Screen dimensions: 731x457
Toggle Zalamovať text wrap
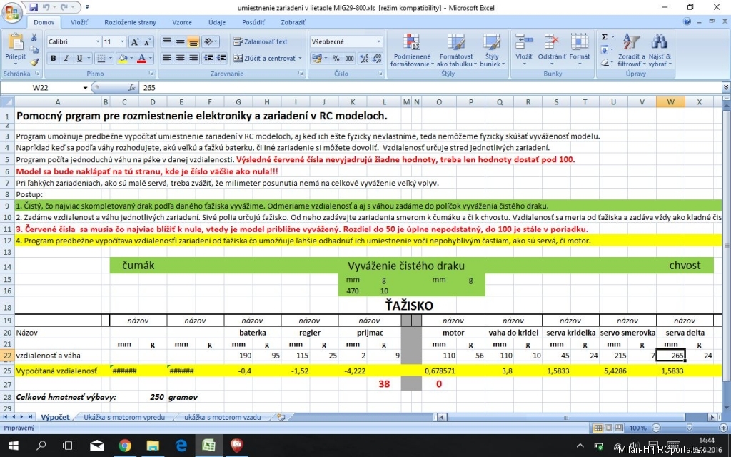point(261,42)
